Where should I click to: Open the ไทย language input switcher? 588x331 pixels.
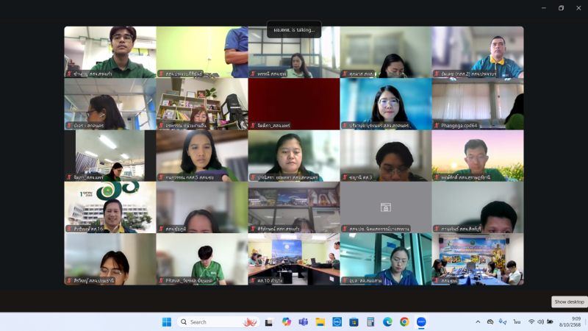point(517,322)
